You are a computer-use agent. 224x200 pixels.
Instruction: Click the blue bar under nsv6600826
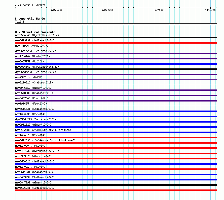click(x=116, y=164)
